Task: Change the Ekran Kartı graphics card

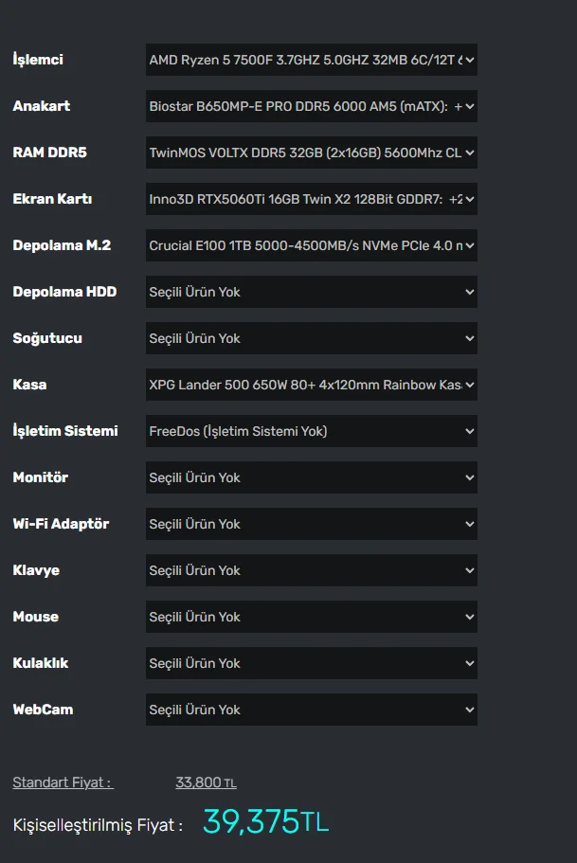Action: click(x=311, y=199)
